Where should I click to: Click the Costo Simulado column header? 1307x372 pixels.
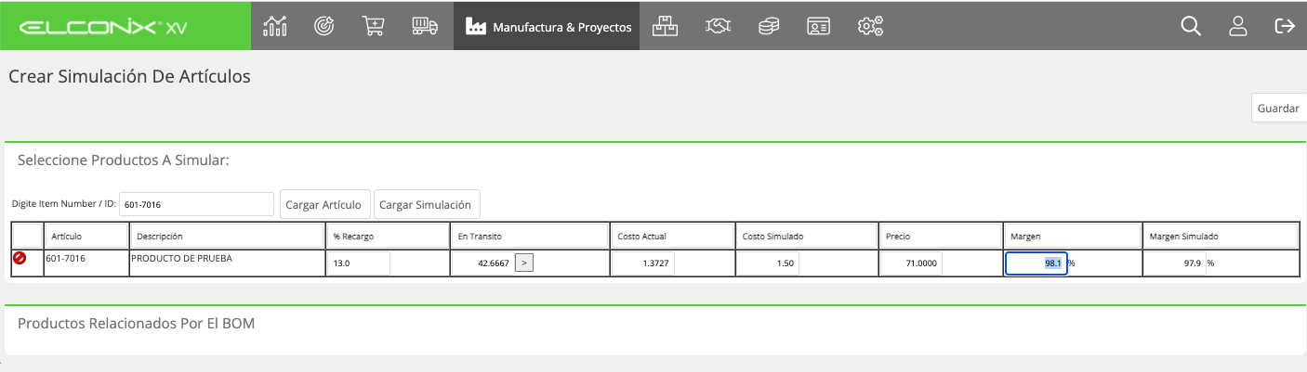pyautogui.click(x=806, y=236)
